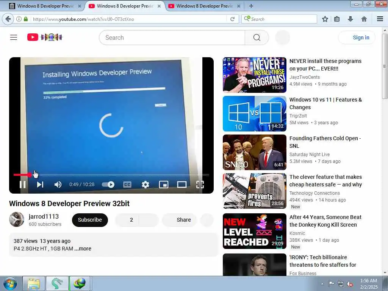This screenshot has width=388, height=291.
Task: Seek on the video progress bar
Action: tap(111, 175)
